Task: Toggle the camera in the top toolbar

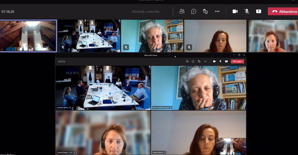Action: tap(235, 11)
